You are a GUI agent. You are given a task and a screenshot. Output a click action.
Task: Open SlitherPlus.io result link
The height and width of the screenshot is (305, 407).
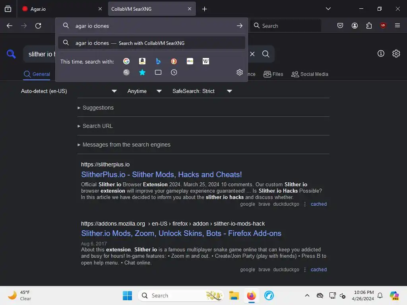(x=161, y=175)
